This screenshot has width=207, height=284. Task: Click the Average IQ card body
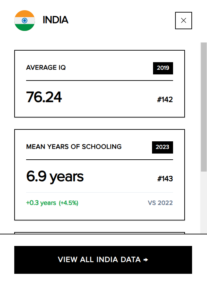click(99, 84)
